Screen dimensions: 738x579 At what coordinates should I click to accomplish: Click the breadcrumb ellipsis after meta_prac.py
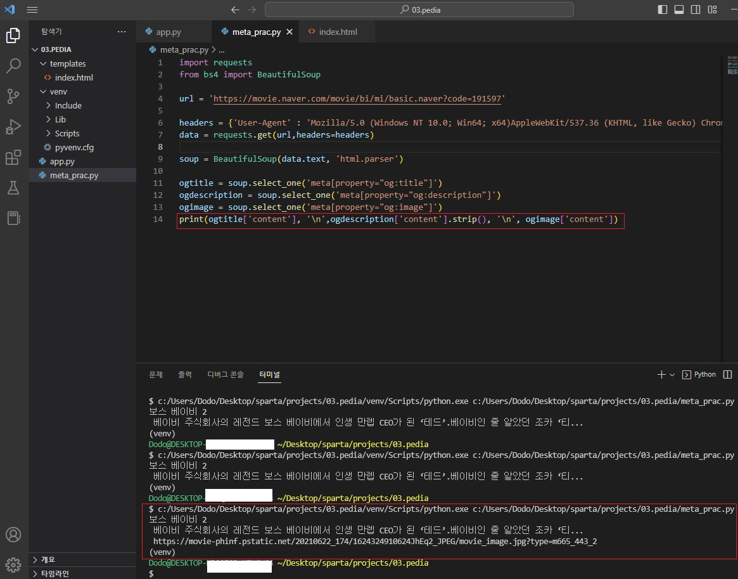pyautogui.click(x=221, y=49)
